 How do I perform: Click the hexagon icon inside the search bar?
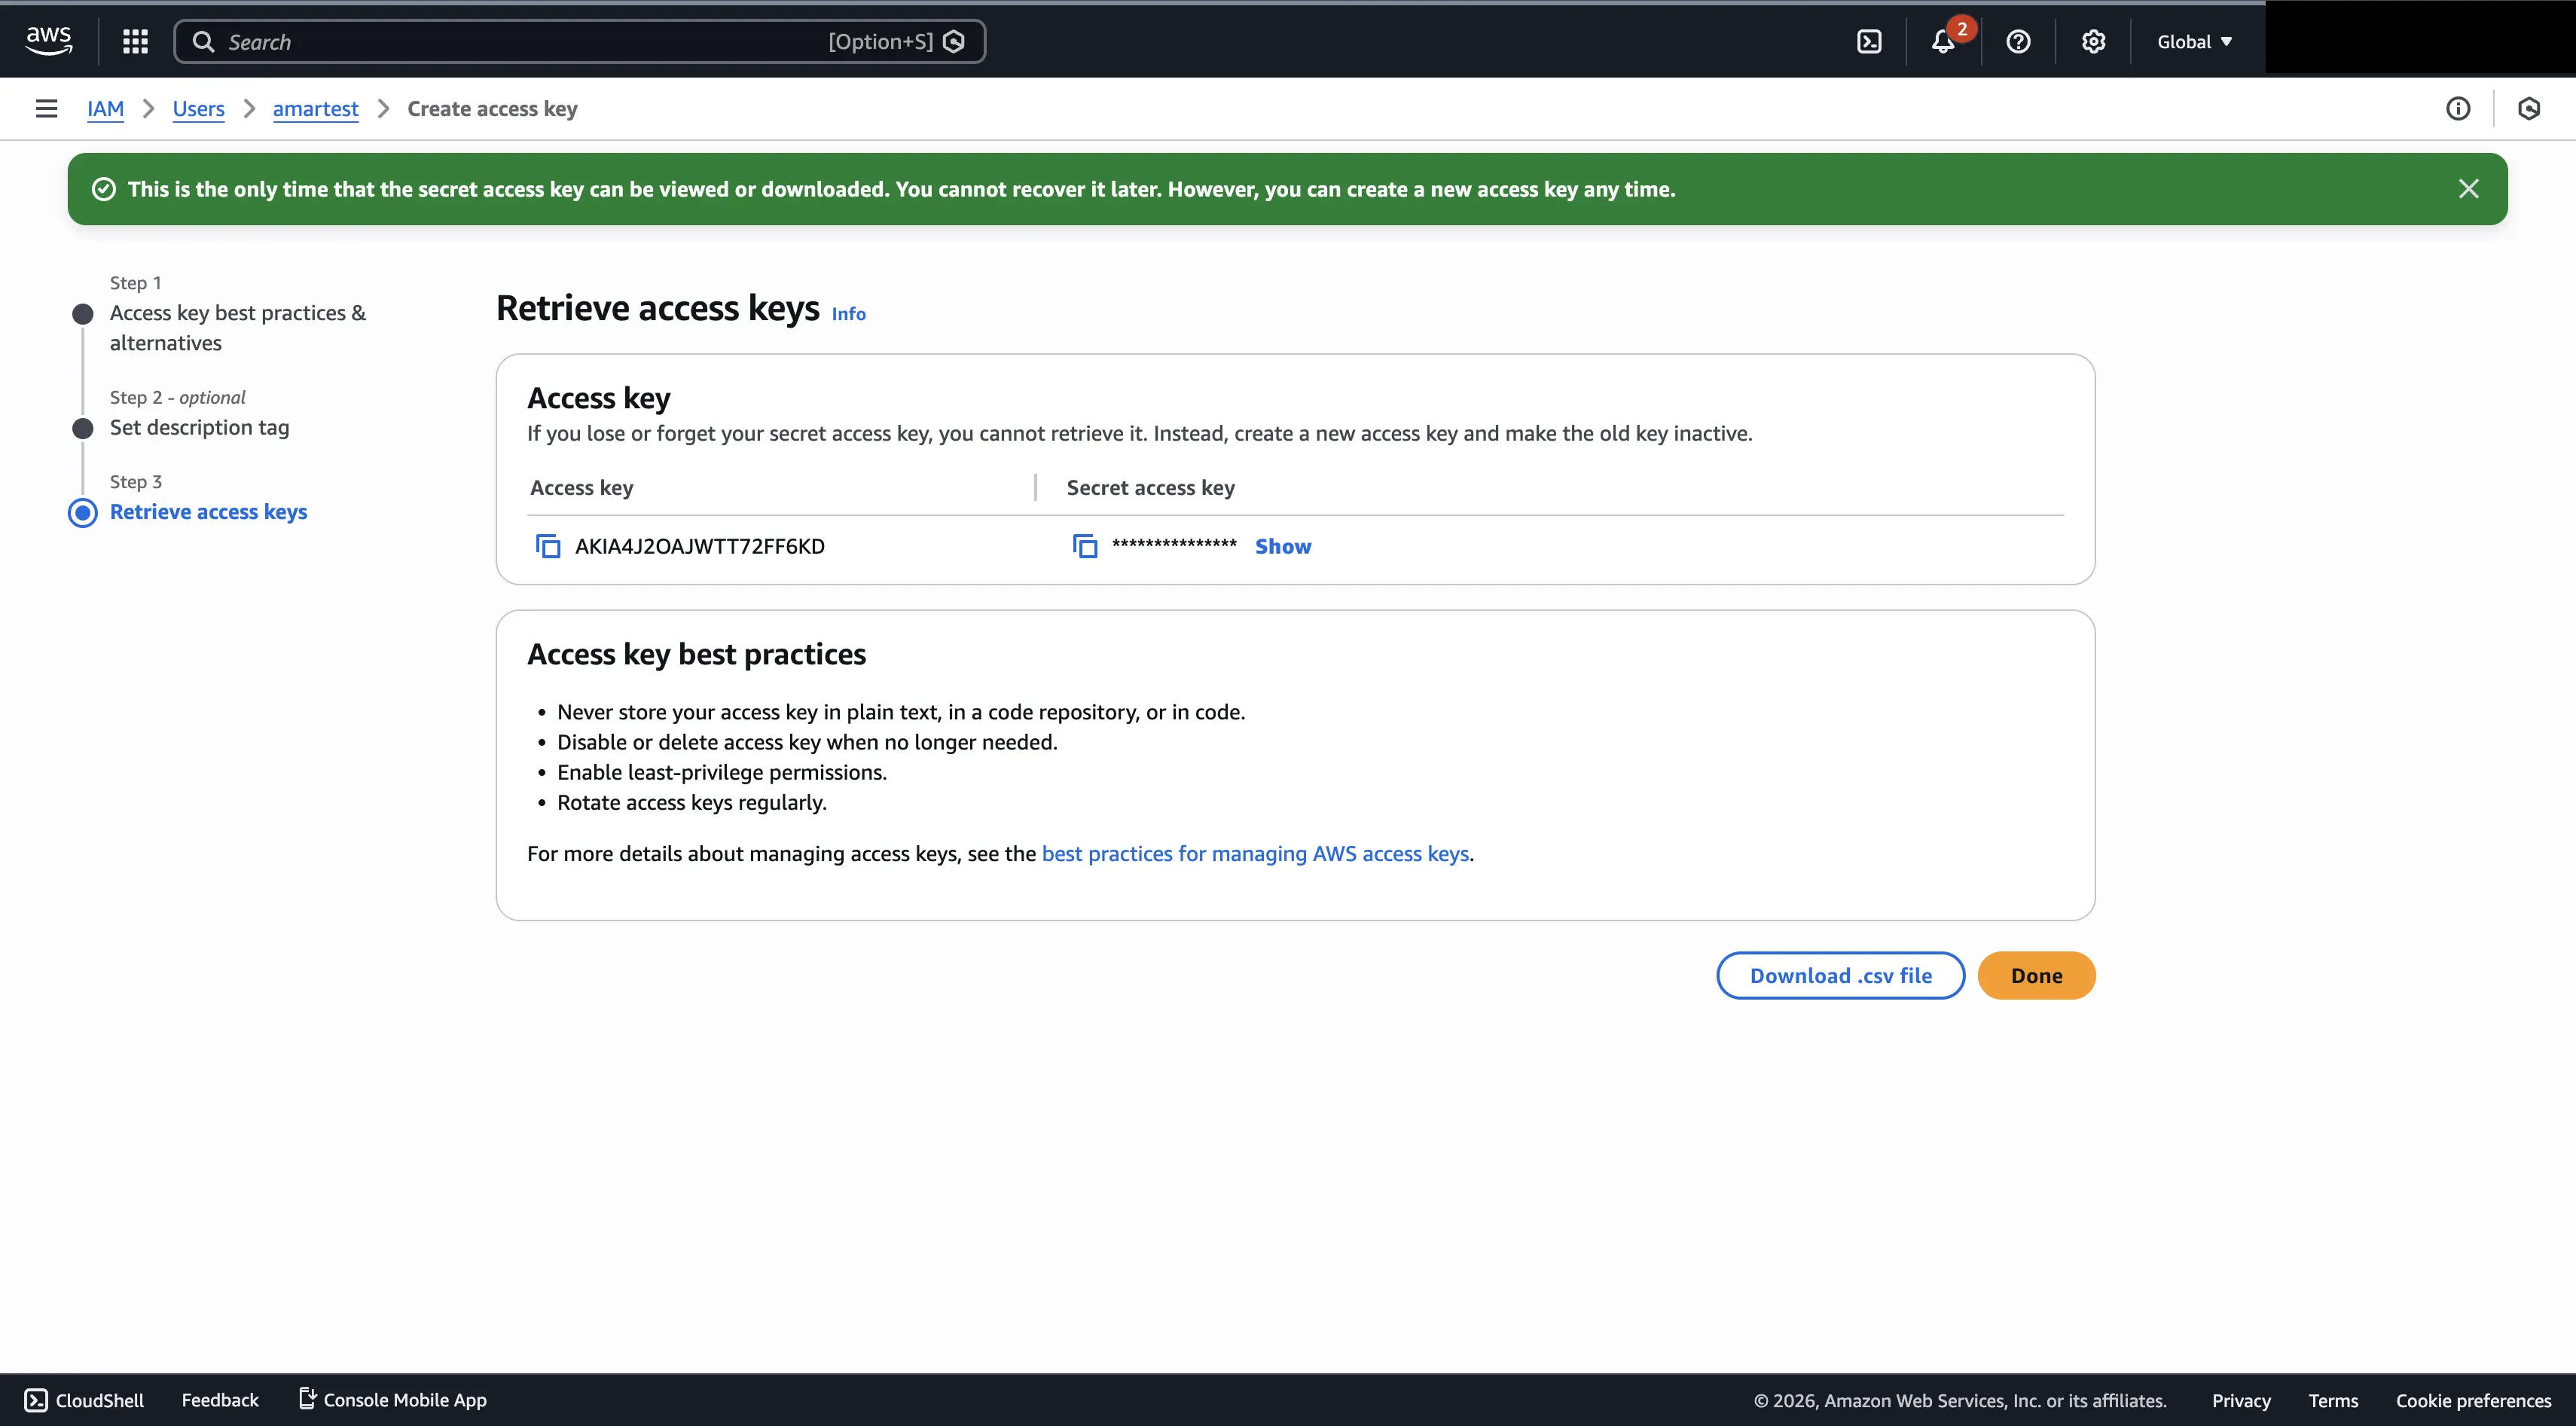click(x=954, y=41)
